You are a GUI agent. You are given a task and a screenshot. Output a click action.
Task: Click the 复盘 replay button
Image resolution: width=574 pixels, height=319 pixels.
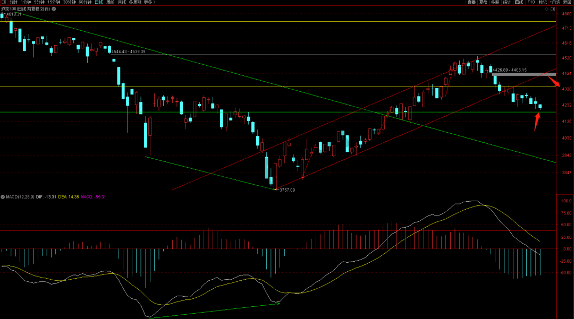(483, 2)
